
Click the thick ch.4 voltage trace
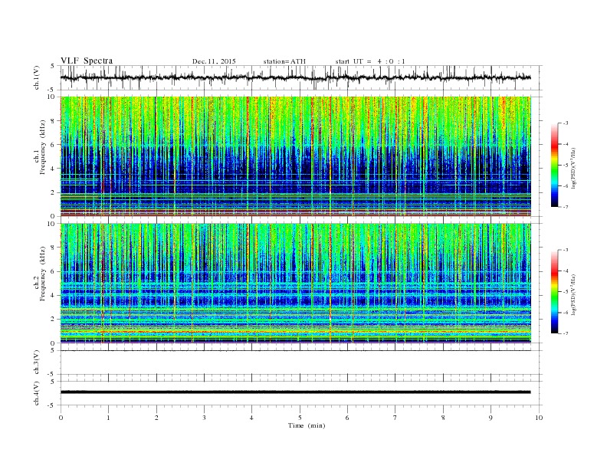pyautogui.click(x=295, y=392)
